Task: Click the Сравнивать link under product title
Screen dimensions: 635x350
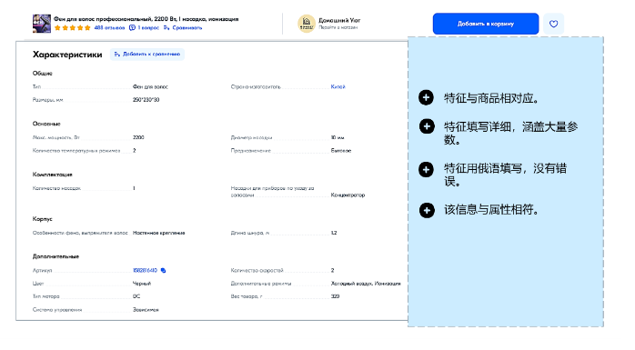Action: (x=183, y=28)
